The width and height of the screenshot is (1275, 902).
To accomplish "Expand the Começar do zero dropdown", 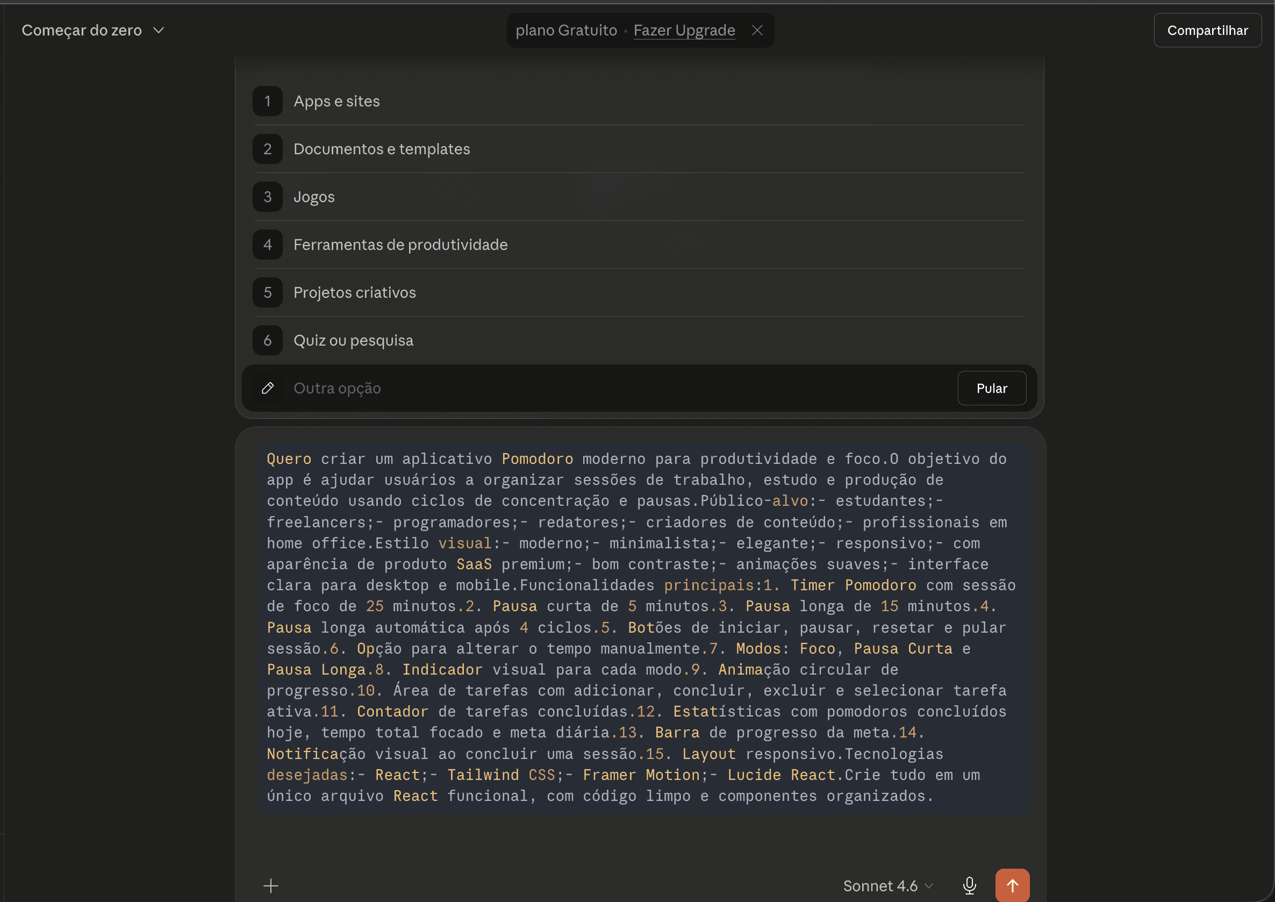I will (93, 30).
